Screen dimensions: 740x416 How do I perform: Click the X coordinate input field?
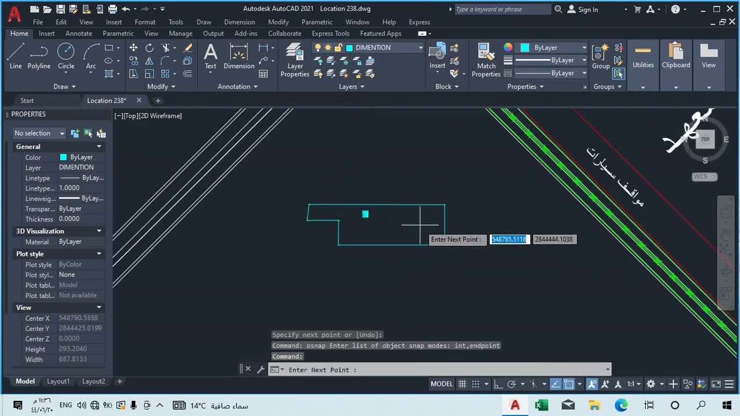tap(509, 239)
